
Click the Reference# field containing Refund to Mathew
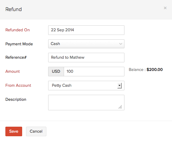(x=86, y=58)
